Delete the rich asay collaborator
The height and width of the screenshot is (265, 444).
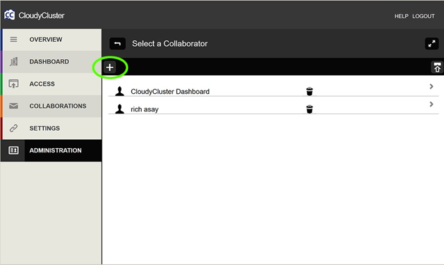tap(309, 109)
